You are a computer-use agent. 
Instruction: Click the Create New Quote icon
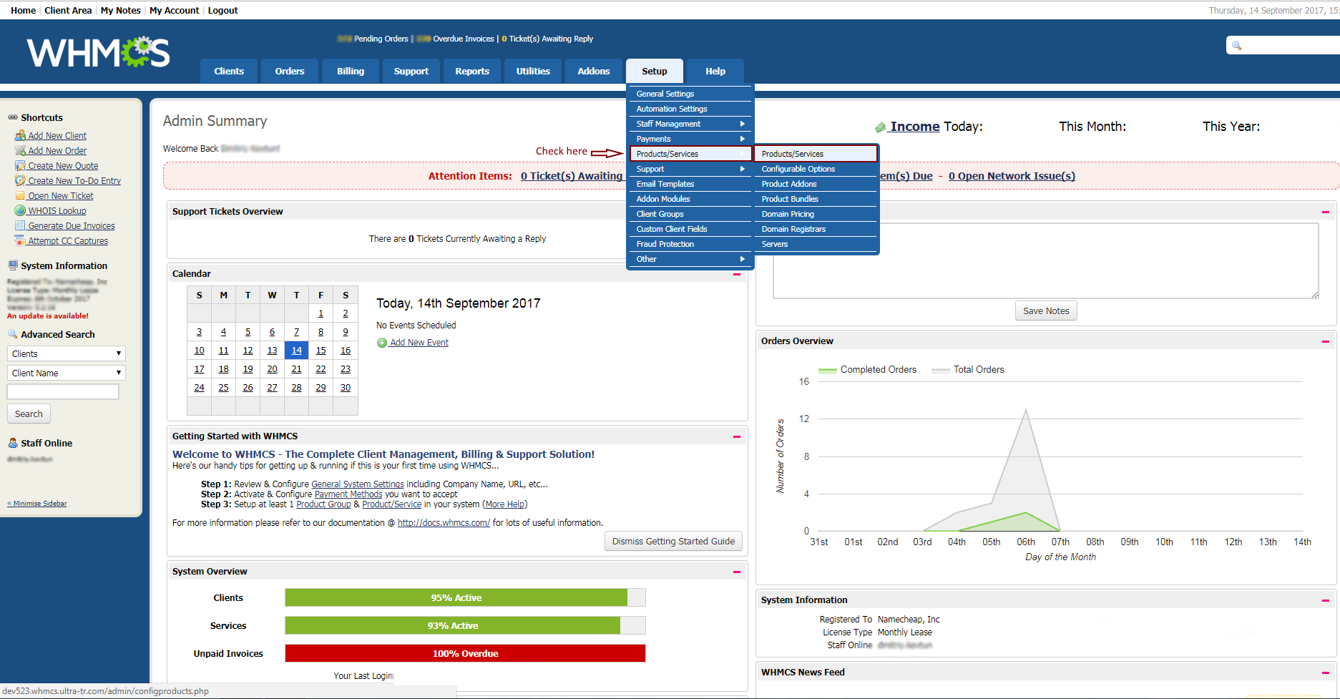[x=20, y=165]
